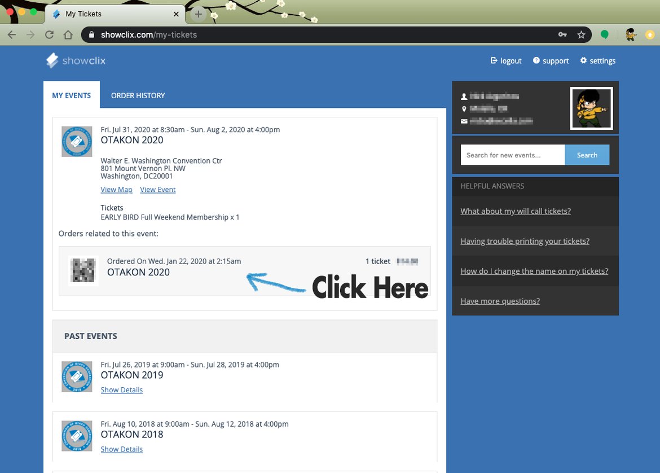Click the OTAKON 2019 event title
This screenshot has width=660, height=473.
click(132, 375)
